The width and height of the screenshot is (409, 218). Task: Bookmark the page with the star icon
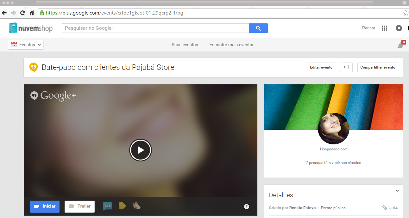(406, 13)
